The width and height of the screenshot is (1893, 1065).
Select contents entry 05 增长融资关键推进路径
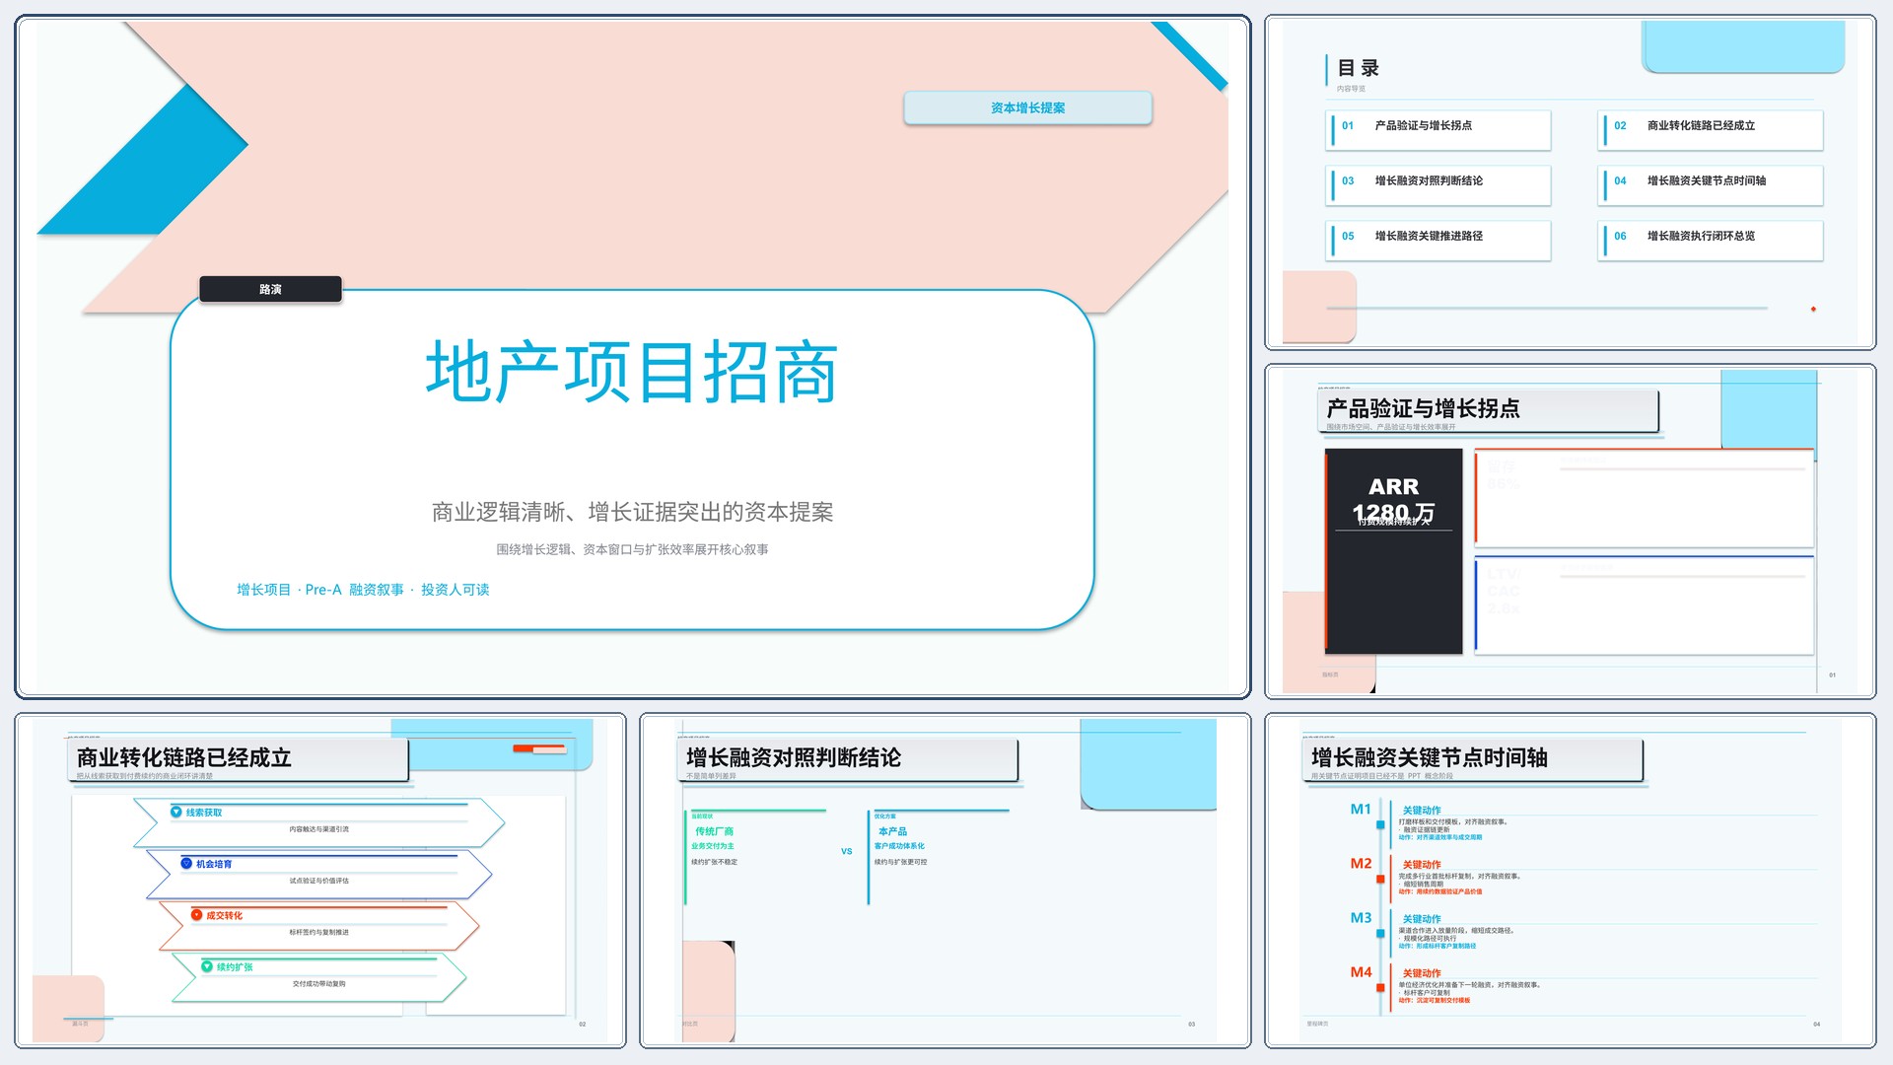(1438, 240)
